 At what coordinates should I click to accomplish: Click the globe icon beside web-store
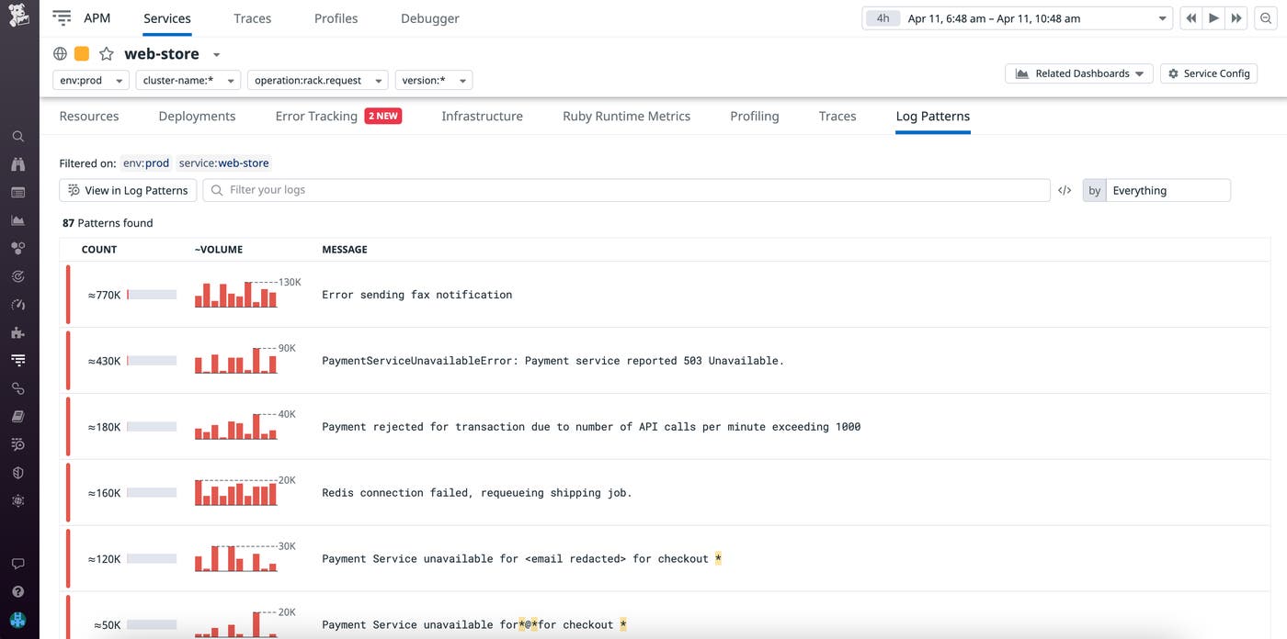tap(60, 54)
